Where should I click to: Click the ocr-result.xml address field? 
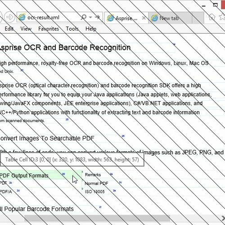pyautogui.click(x=49, y=18)
